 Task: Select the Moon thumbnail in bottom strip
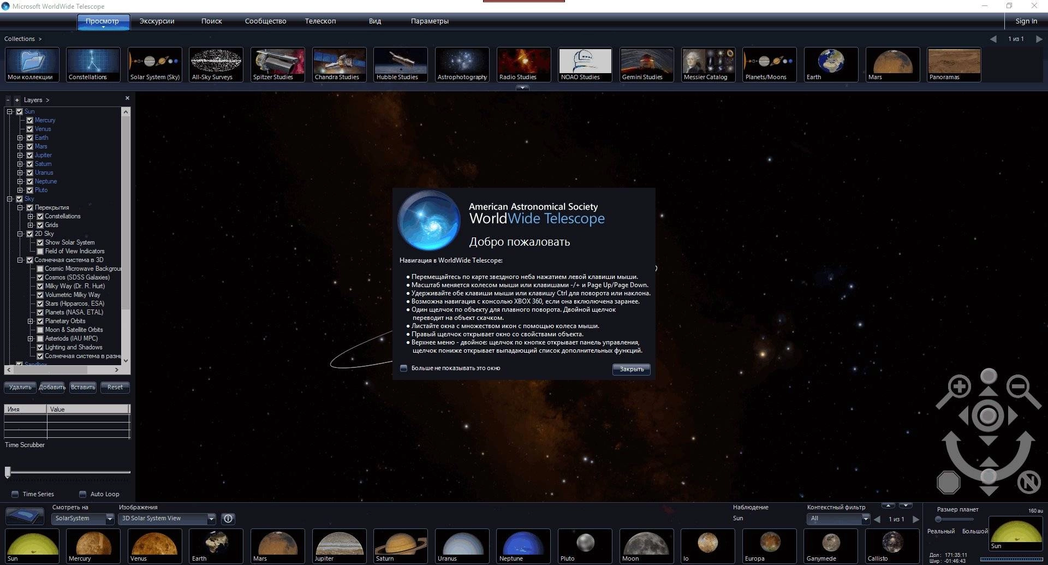tap(647, 546)
